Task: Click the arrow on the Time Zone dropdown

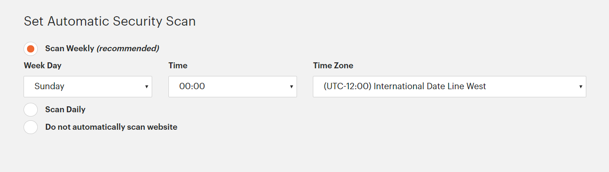Action: pyautogui.click(x=581, y=87)
